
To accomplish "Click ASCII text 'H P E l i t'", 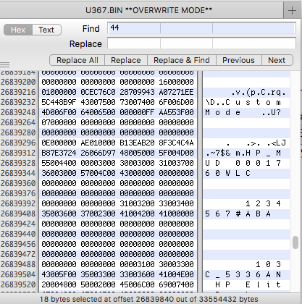I will [x=248, y=284].
